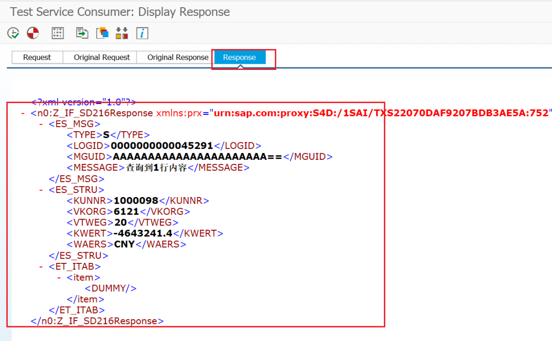Click the export document icon
The width and height of the screenshot is (552, 341).
coord(82,33)
